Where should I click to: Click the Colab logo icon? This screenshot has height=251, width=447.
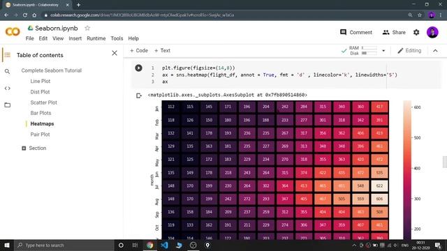(x=13, y=31)
